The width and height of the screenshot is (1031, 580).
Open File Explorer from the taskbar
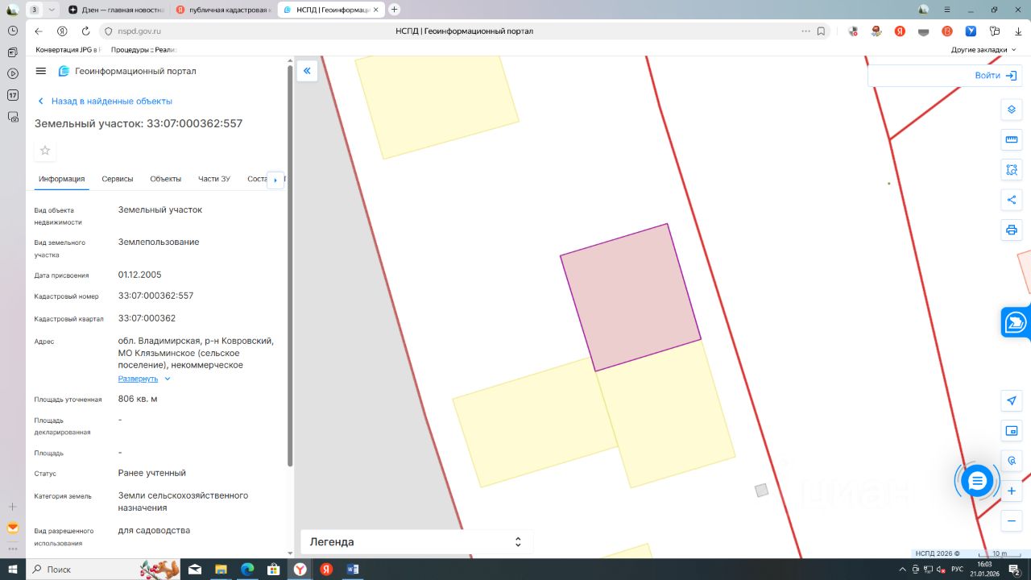point(221,570)
